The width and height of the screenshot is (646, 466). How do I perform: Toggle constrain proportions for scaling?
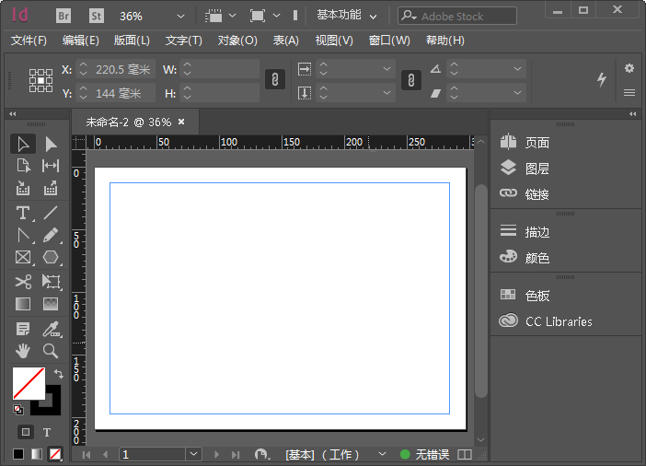410,80
